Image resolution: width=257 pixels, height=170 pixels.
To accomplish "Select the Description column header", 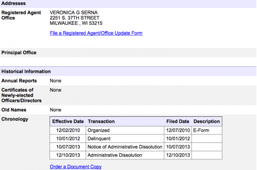I will pyautogui.click(x=207, y=121).
